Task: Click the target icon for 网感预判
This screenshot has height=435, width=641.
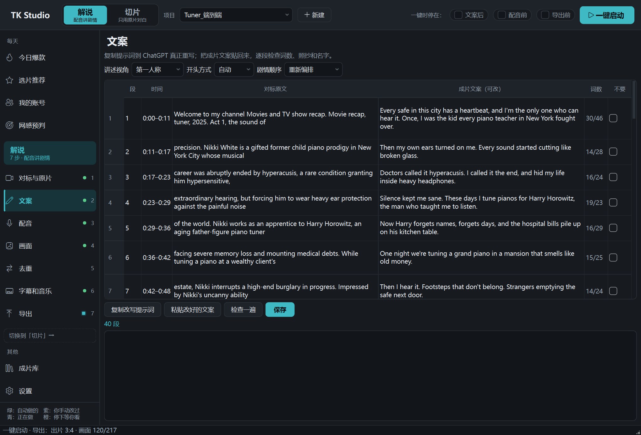Action: (9, 125)
